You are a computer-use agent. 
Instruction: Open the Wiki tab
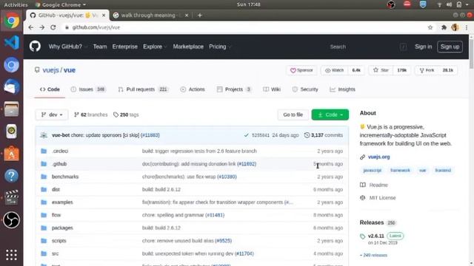coord(272,89)
